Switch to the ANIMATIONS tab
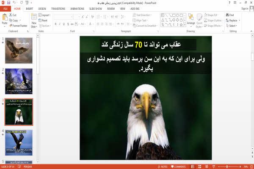This screenshot has height=169, width=254. (77, 9)
